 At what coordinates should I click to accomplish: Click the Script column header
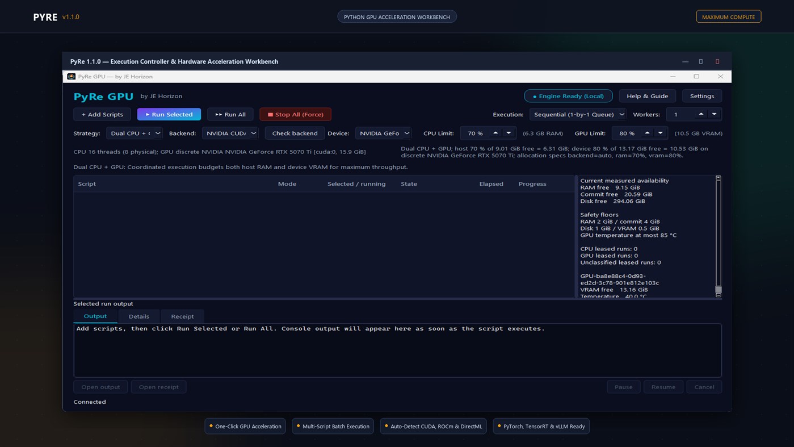pos(174,183)
